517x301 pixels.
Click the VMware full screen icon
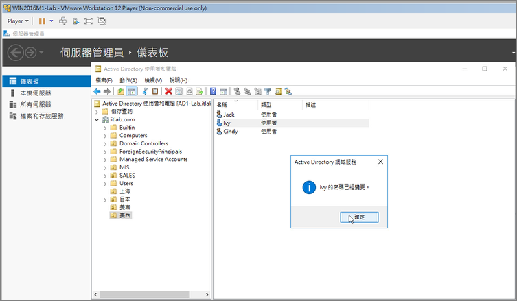coord(89,21)
